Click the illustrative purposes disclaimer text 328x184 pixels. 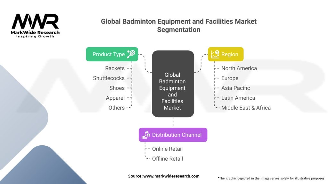coord(271,178)
